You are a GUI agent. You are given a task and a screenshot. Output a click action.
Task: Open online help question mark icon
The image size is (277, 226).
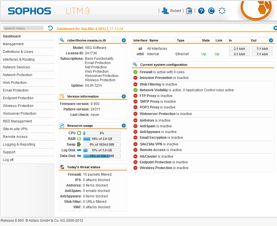[x=201, y=11]
